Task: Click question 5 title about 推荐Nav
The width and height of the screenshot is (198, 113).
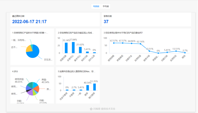Action: [77, 71]
